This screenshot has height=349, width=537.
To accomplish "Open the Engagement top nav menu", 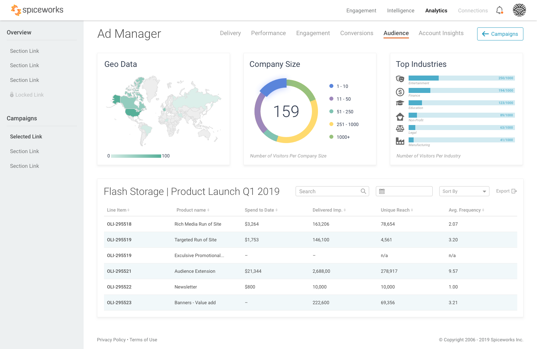I will point(361,11).
